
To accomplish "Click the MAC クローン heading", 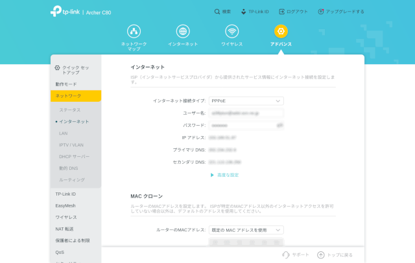I will [147, 196].
